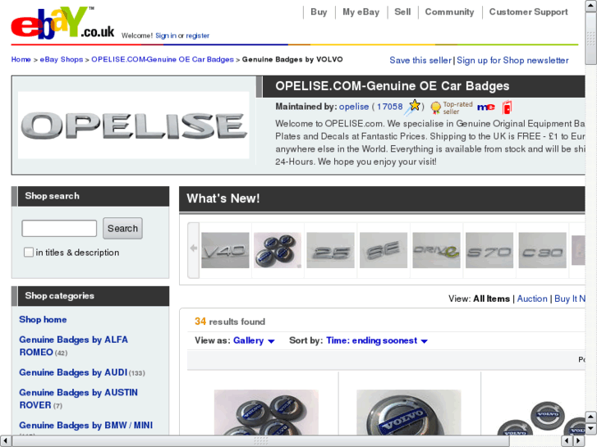Click Sign up for Shop newsletter

513,60
